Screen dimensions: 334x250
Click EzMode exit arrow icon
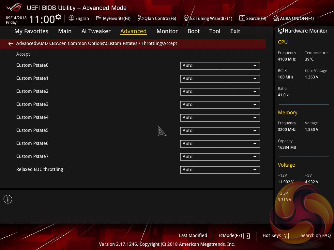[x=247, y=236]
